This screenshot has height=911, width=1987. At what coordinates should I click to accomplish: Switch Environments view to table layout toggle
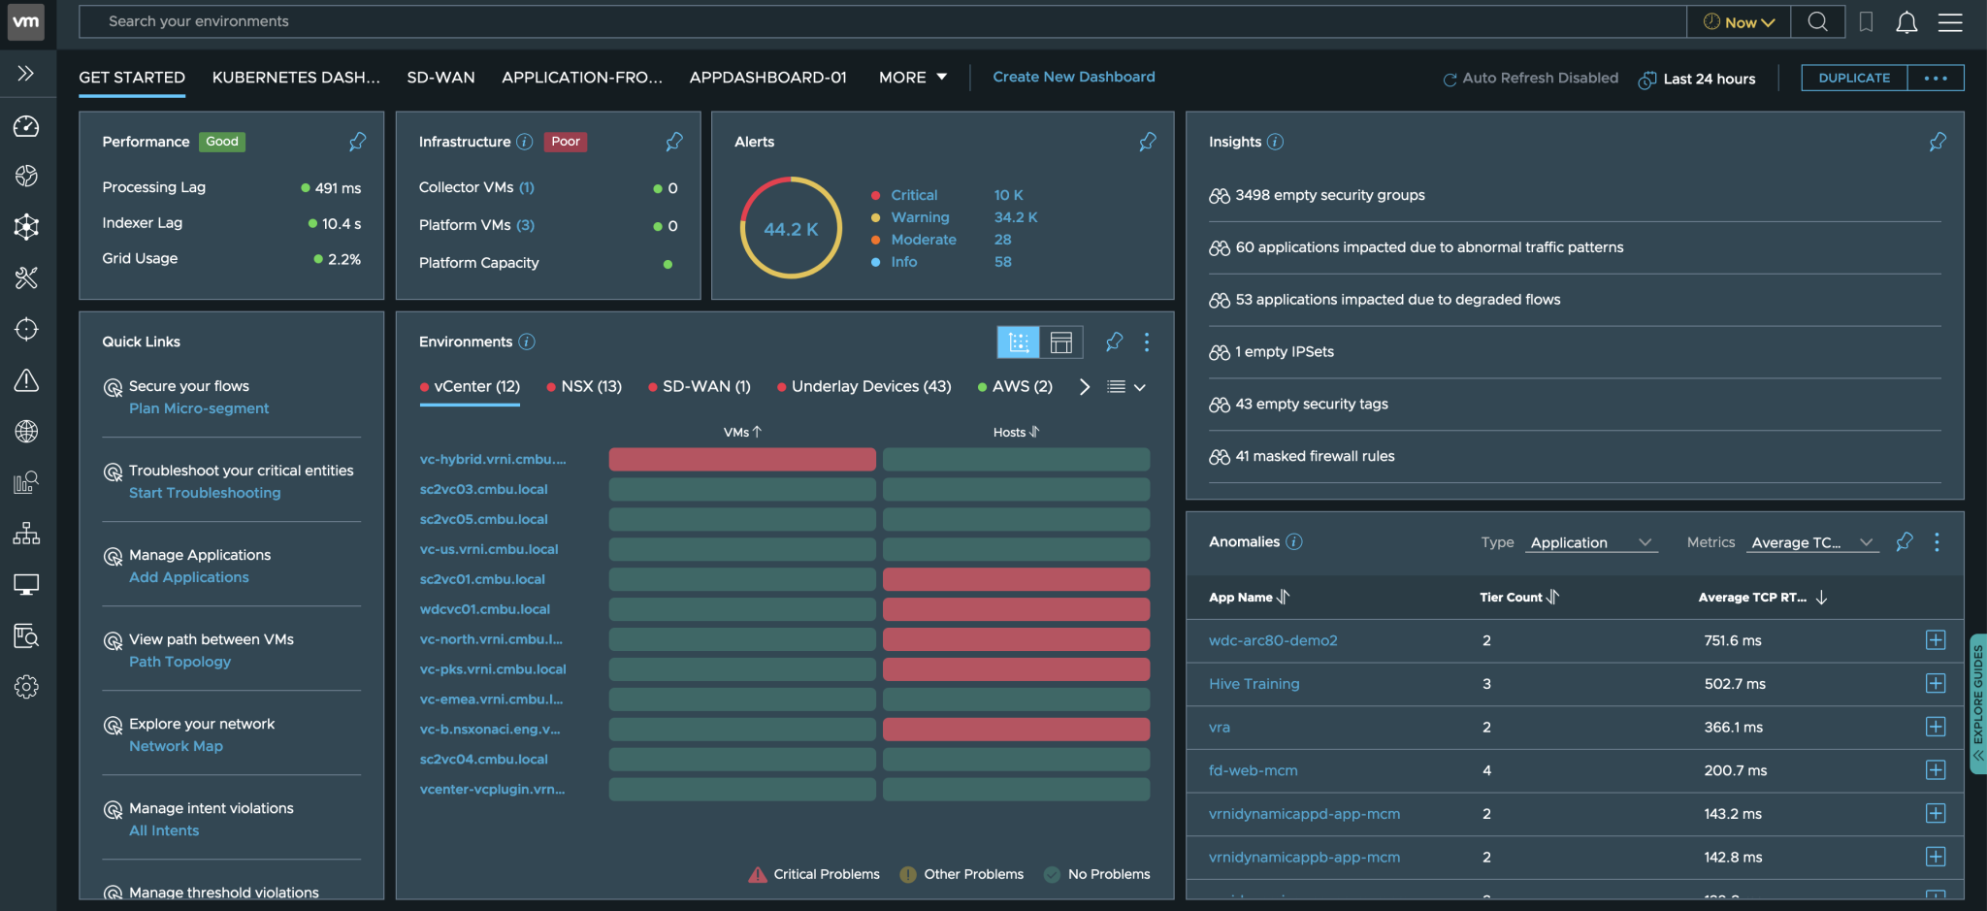click(1061, 342)
